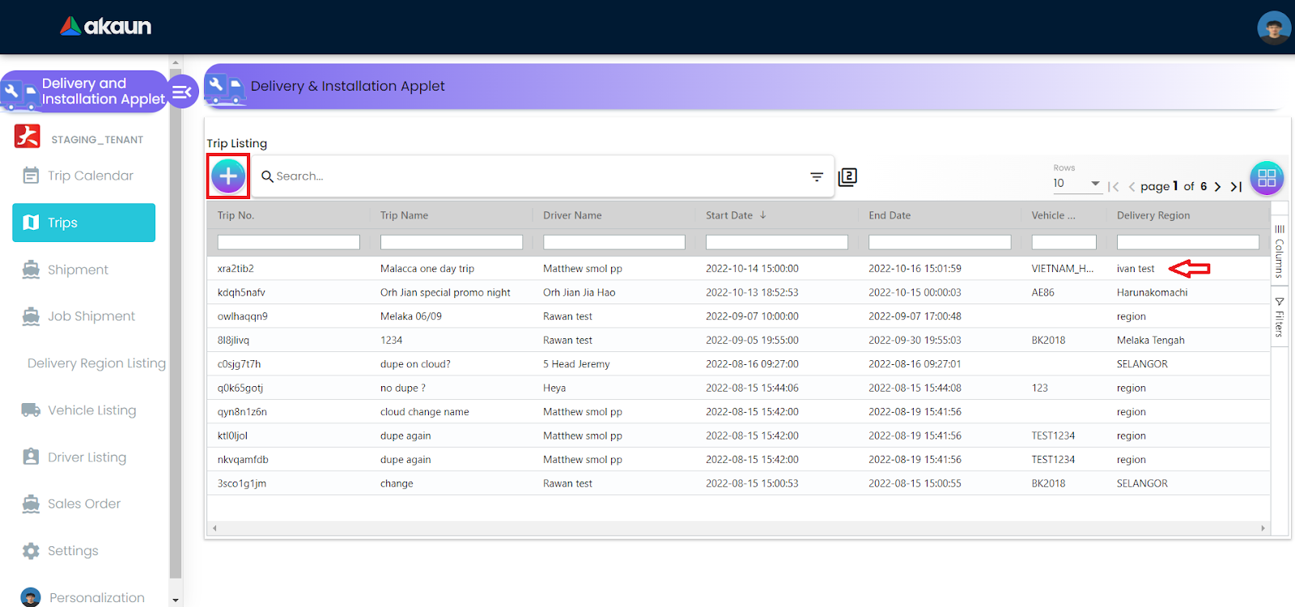
Task: Go to next page of trips
Action: [1217, 187]
